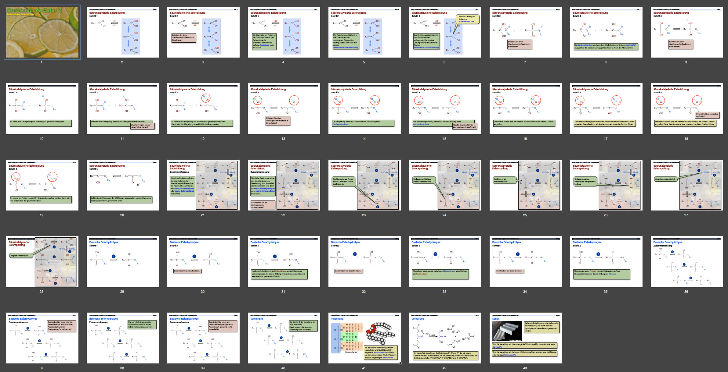Select slide 9, first Schritt 3 slide
Viewport: 728px width, 372px height.
(687, 32)
